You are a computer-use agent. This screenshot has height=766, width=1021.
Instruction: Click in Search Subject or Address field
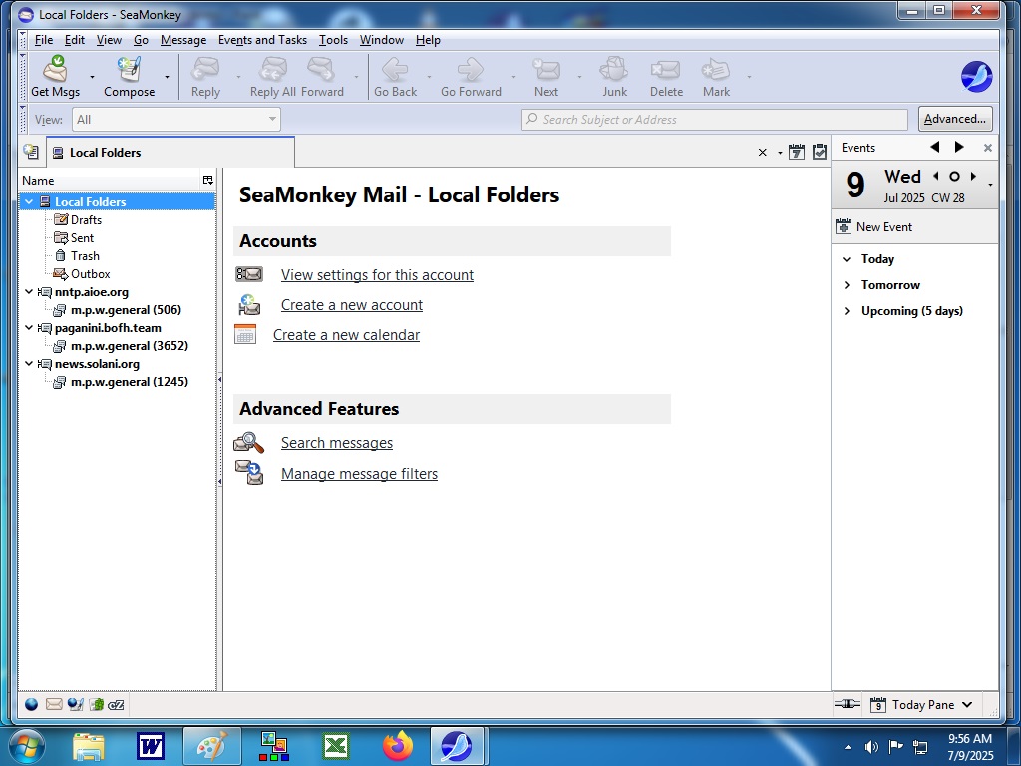click(714, 120)
